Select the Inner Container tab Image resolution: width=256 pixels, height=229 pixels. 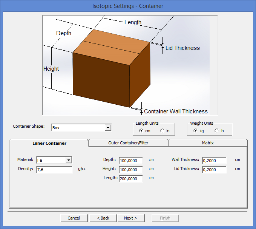point(49,143)
